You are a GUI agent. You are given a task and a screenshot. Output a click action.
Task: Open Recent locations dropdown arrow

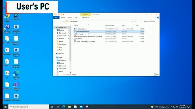coord(61,21)
